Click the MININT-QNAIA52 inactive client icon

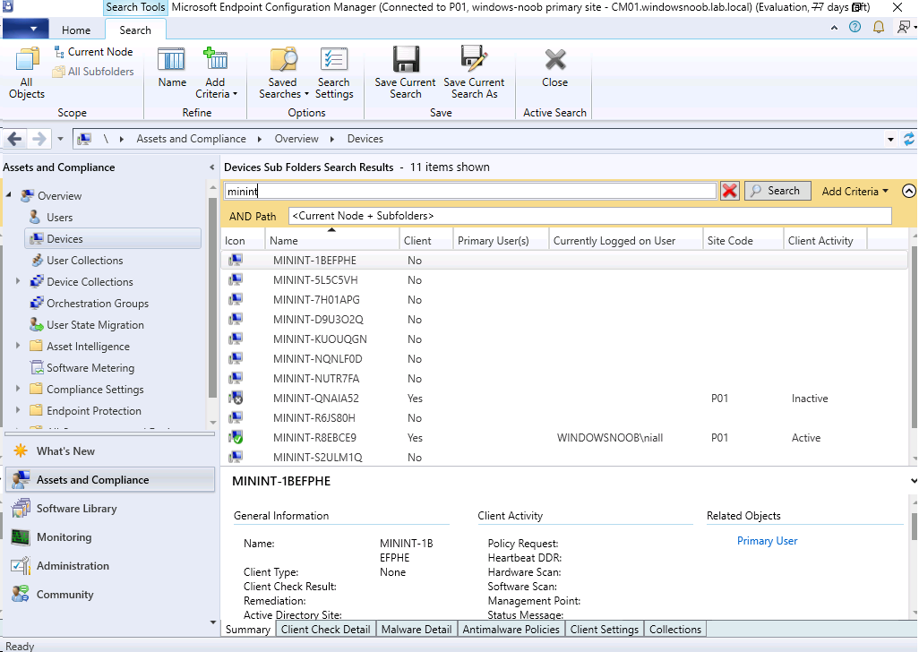point(236,399)
